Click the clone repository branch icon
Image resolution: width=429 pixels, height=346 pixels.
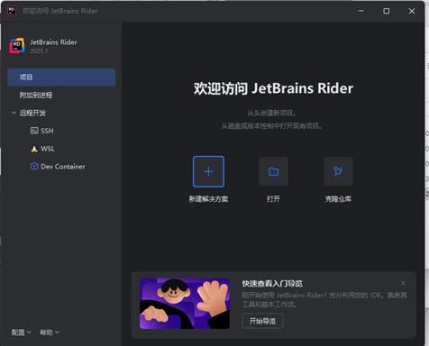pos(338,171)
